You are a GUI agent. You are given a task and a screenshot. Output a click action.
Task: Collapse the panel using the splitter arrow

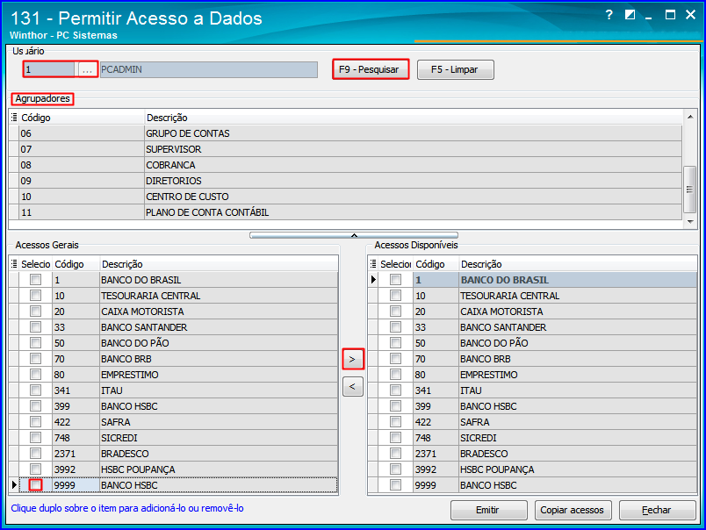[354, 235]
